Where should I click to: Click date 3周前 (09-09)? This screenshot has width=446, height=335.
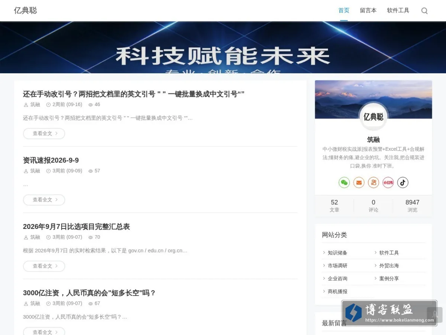coord(67,171)
